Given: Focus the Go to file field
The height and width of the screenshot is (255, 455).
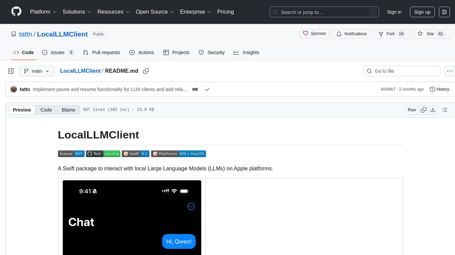Looking at the screenshot, I should click(x=402, y=71).
